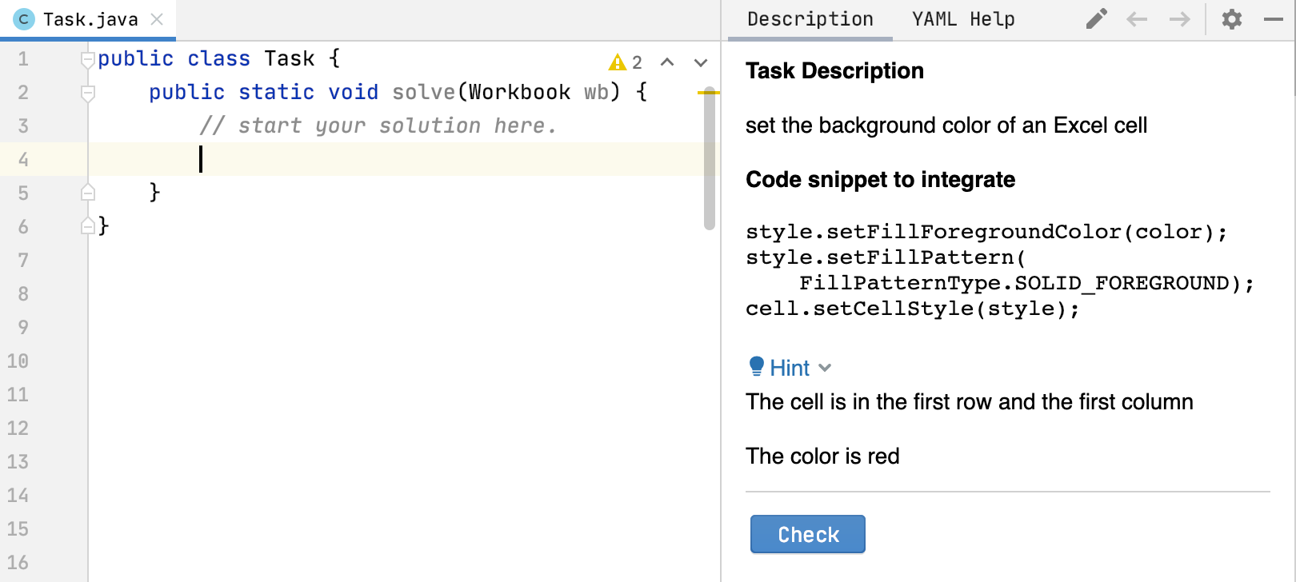1296x582 pixels.
Task: Go to previous task with left arrow
Action: (1137, 19)
